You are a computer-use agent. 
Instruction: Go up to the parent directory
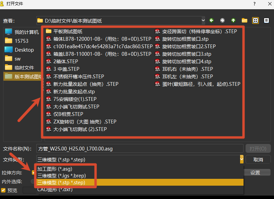pos(233,21)
